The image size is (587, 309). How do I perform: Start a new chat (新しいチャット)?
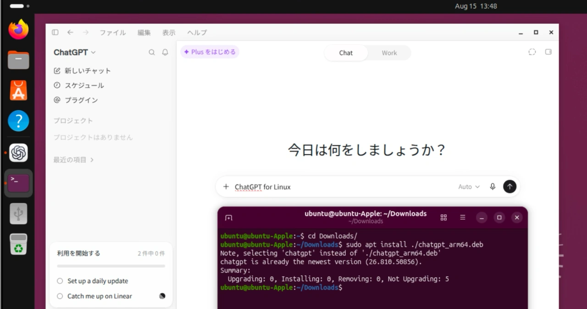[x=83, y=71]
